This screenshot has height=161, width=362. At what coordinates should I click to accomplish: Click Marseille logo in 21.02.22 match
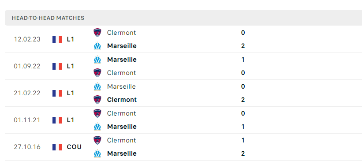97,86
